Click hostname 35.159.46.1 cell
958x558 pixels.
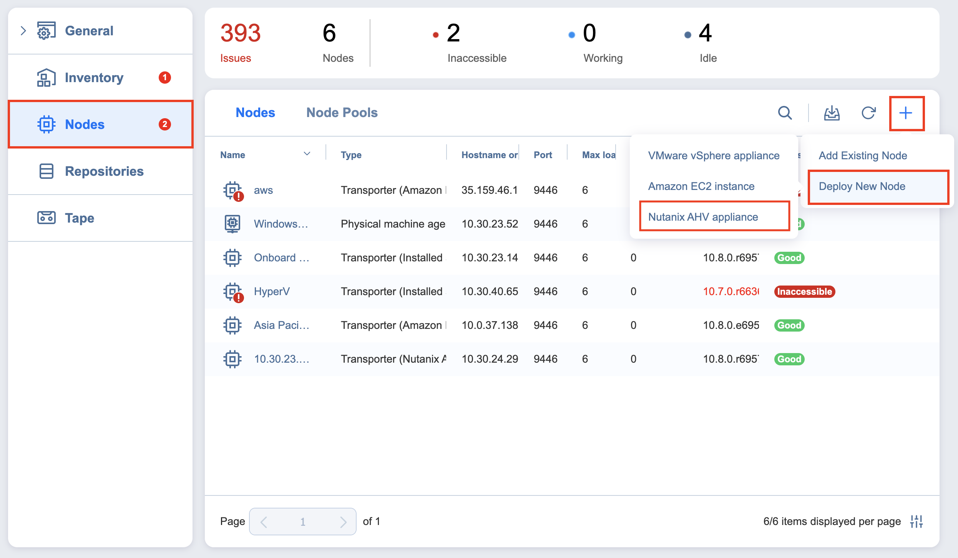(490, 190)
